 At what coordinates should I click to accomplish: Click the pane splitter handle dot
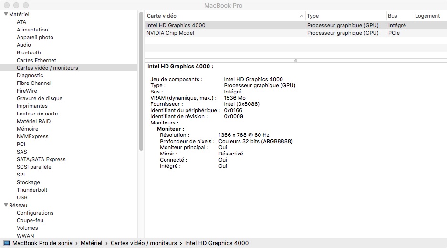pos(296,61)
